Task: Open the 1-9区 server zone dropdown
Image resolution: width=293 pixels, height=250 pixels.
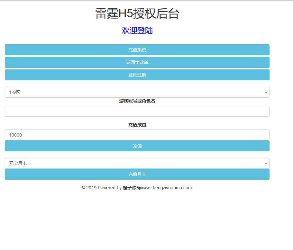Action: coord(137,92)
